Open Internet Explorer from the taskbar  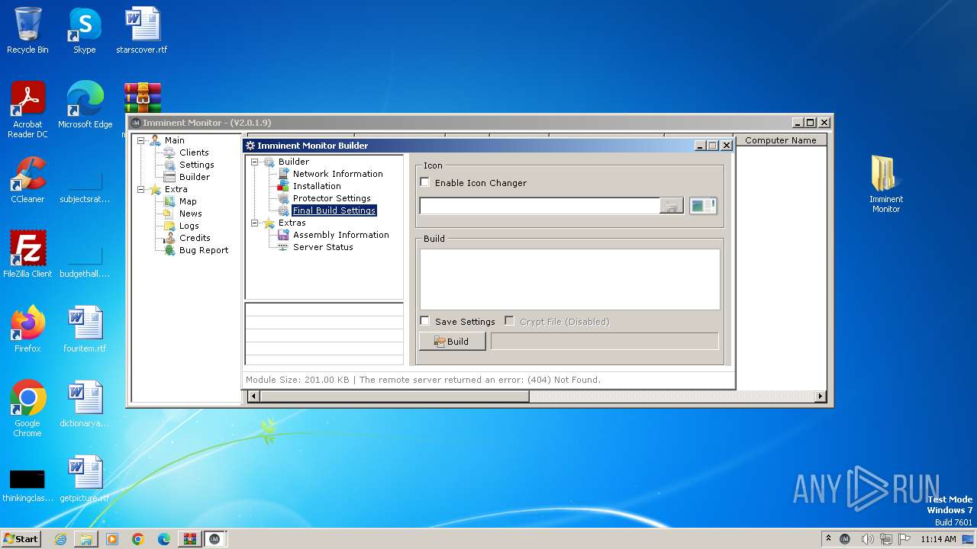(60, 539)
